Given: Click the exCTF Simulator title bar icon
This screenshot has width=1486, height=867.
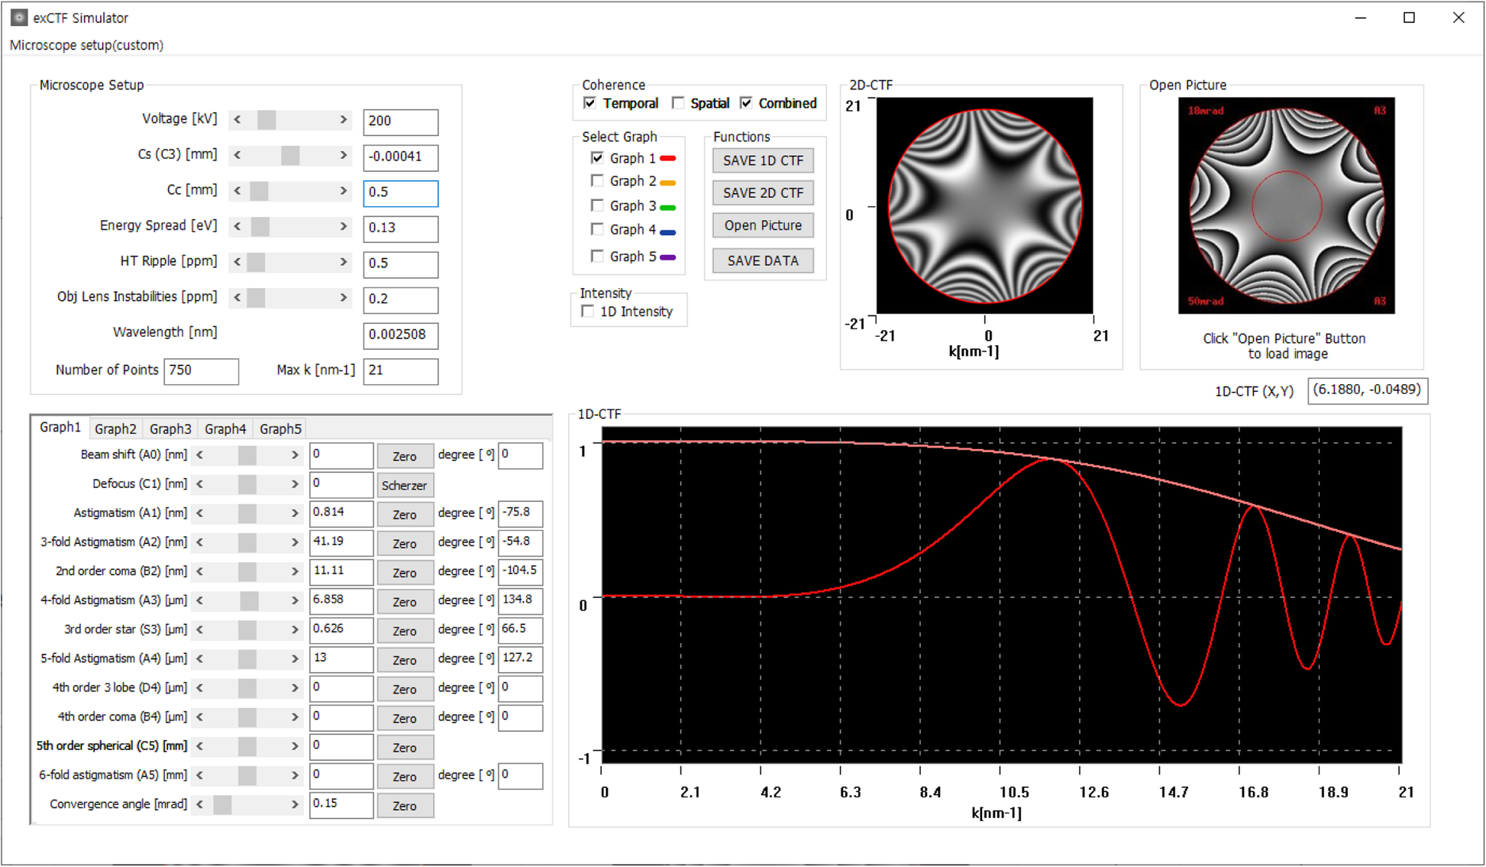Looking at the screenshot, I should (18, 17).
